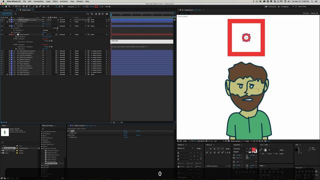Click Reset for highlighted effect in Effect Controls

(125, 131)
